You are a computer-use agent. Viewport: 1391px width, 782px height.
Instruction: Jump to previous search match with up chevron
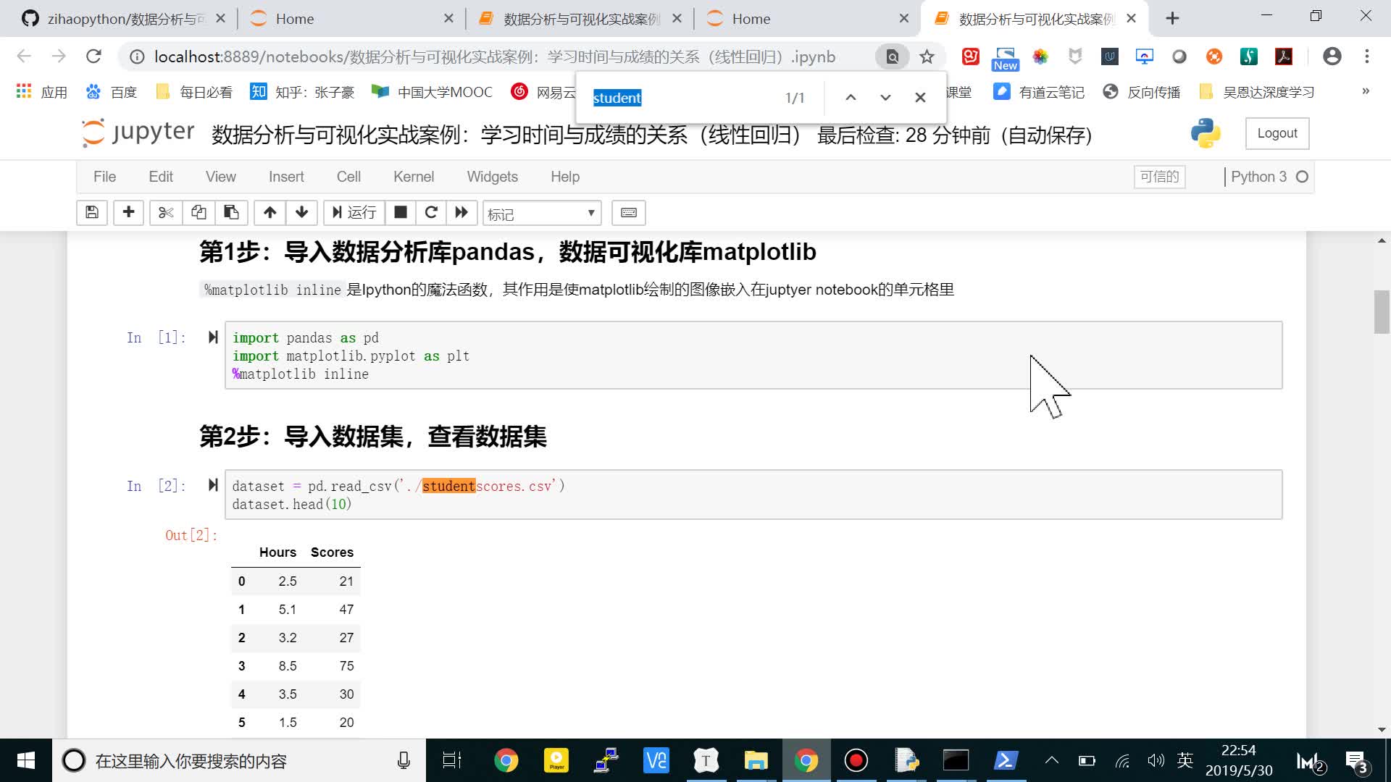point(851,97)
